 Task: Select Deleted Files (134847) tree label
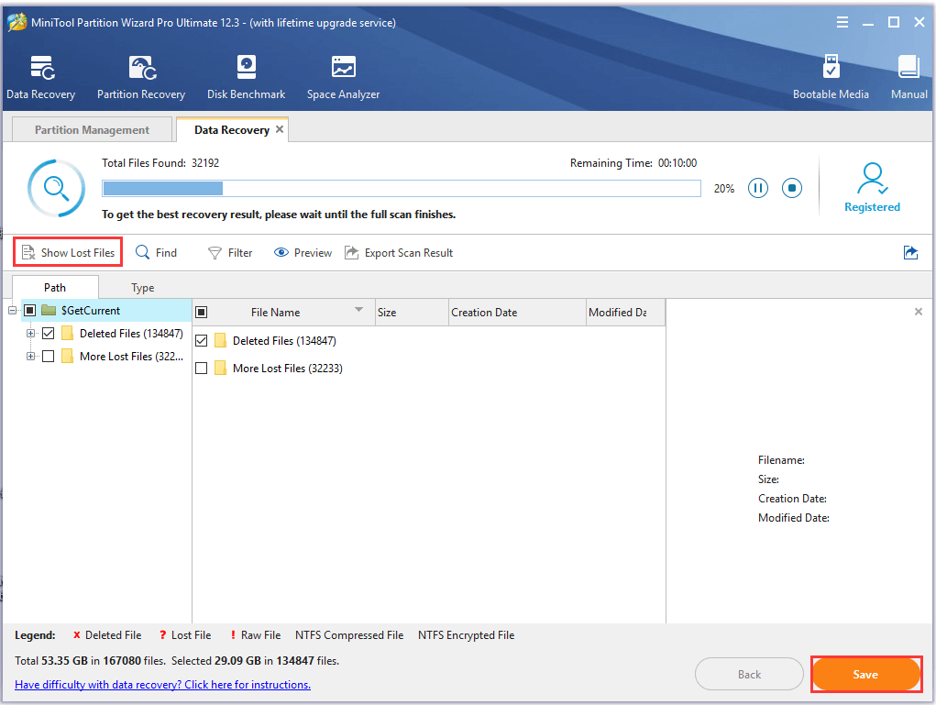[131, 333]
